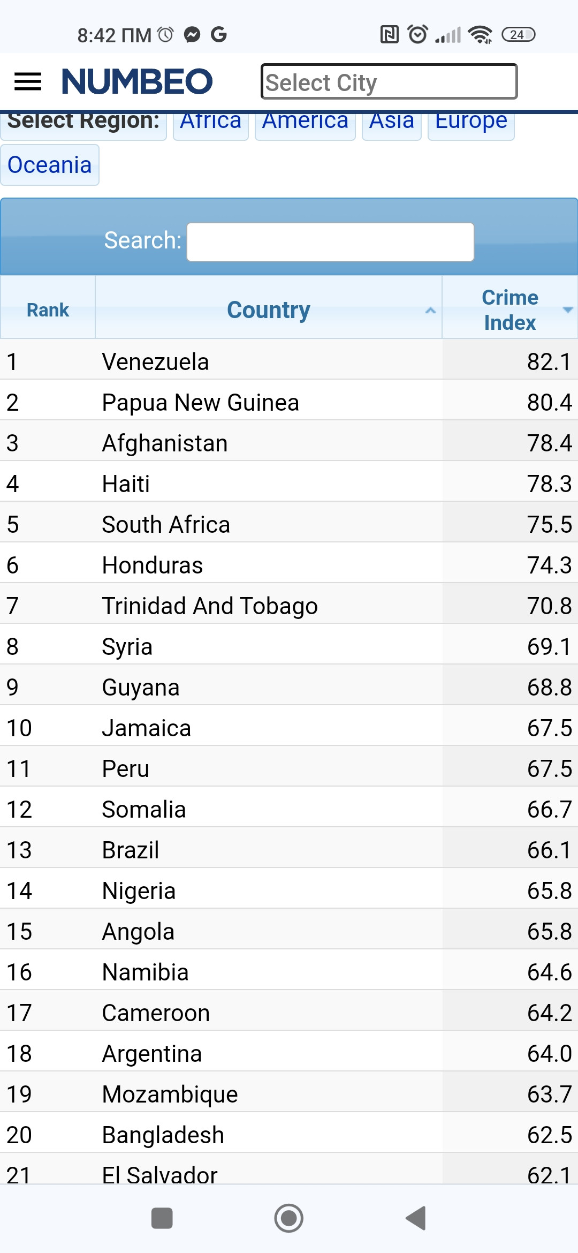This screenshot has width=578, height=1253.
Task: Tap the Numbeo logo
Action: (137, 81)
